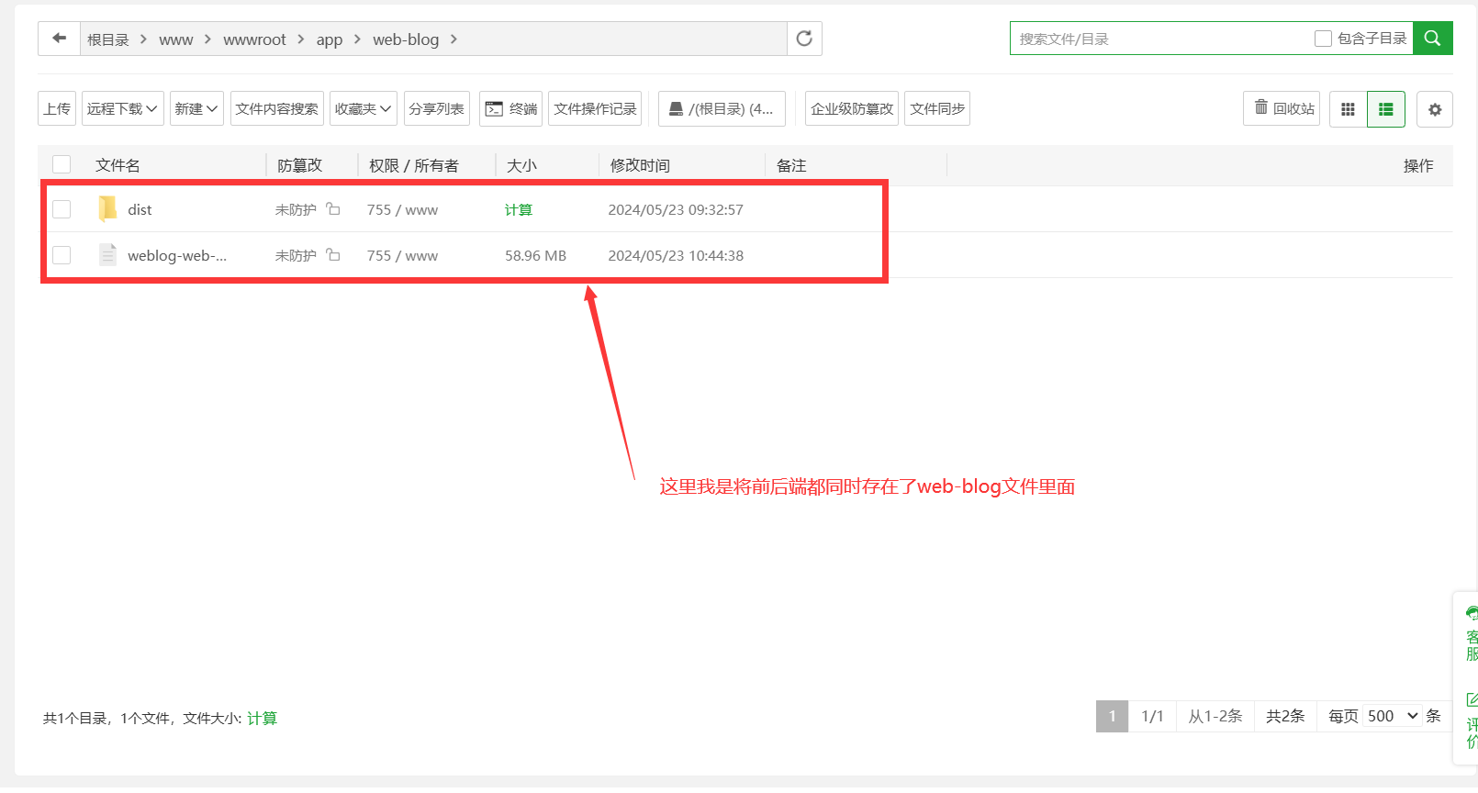1478x793 pixels.
Task: Click the 备注 column header
Action: pyautogui.click(x=791, y=165)
